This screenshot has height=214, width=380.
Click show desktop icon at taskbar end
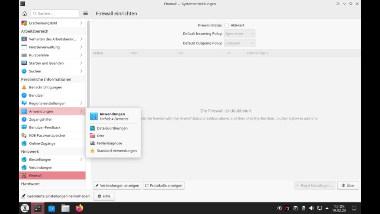pos(354,208)
